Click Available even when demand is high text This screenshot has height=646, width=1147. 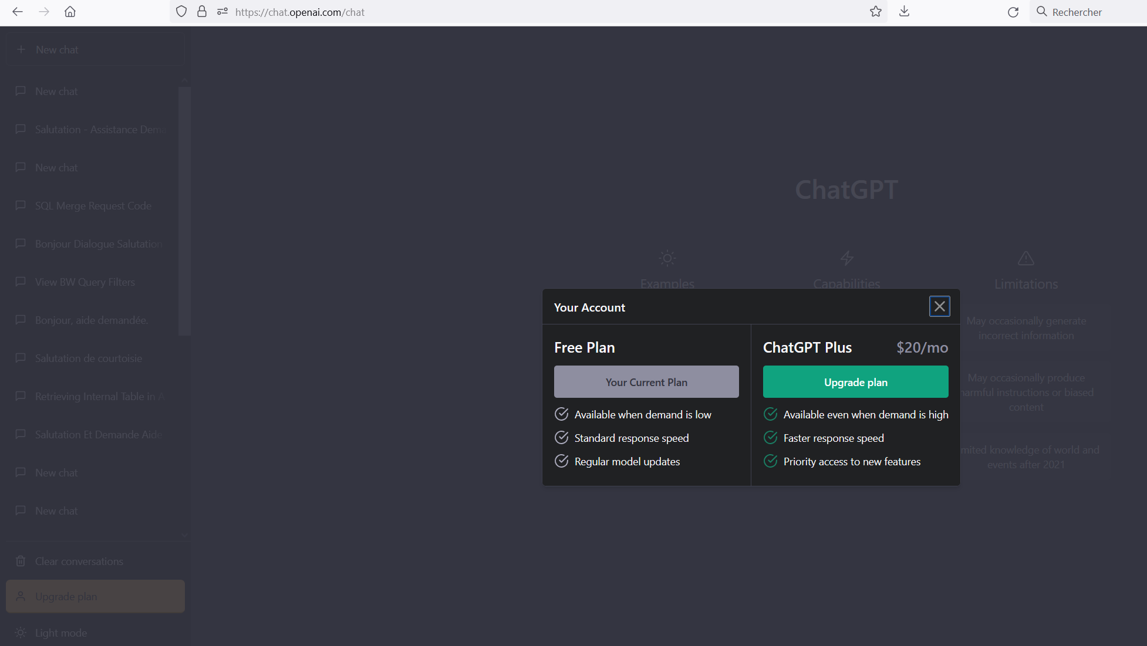pyautogui.click(x=866, y=415)
